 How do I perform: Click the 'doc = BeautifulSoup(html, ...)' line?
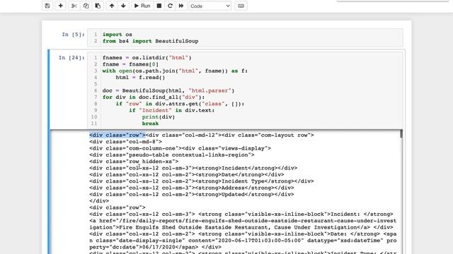tap(168, 91)
